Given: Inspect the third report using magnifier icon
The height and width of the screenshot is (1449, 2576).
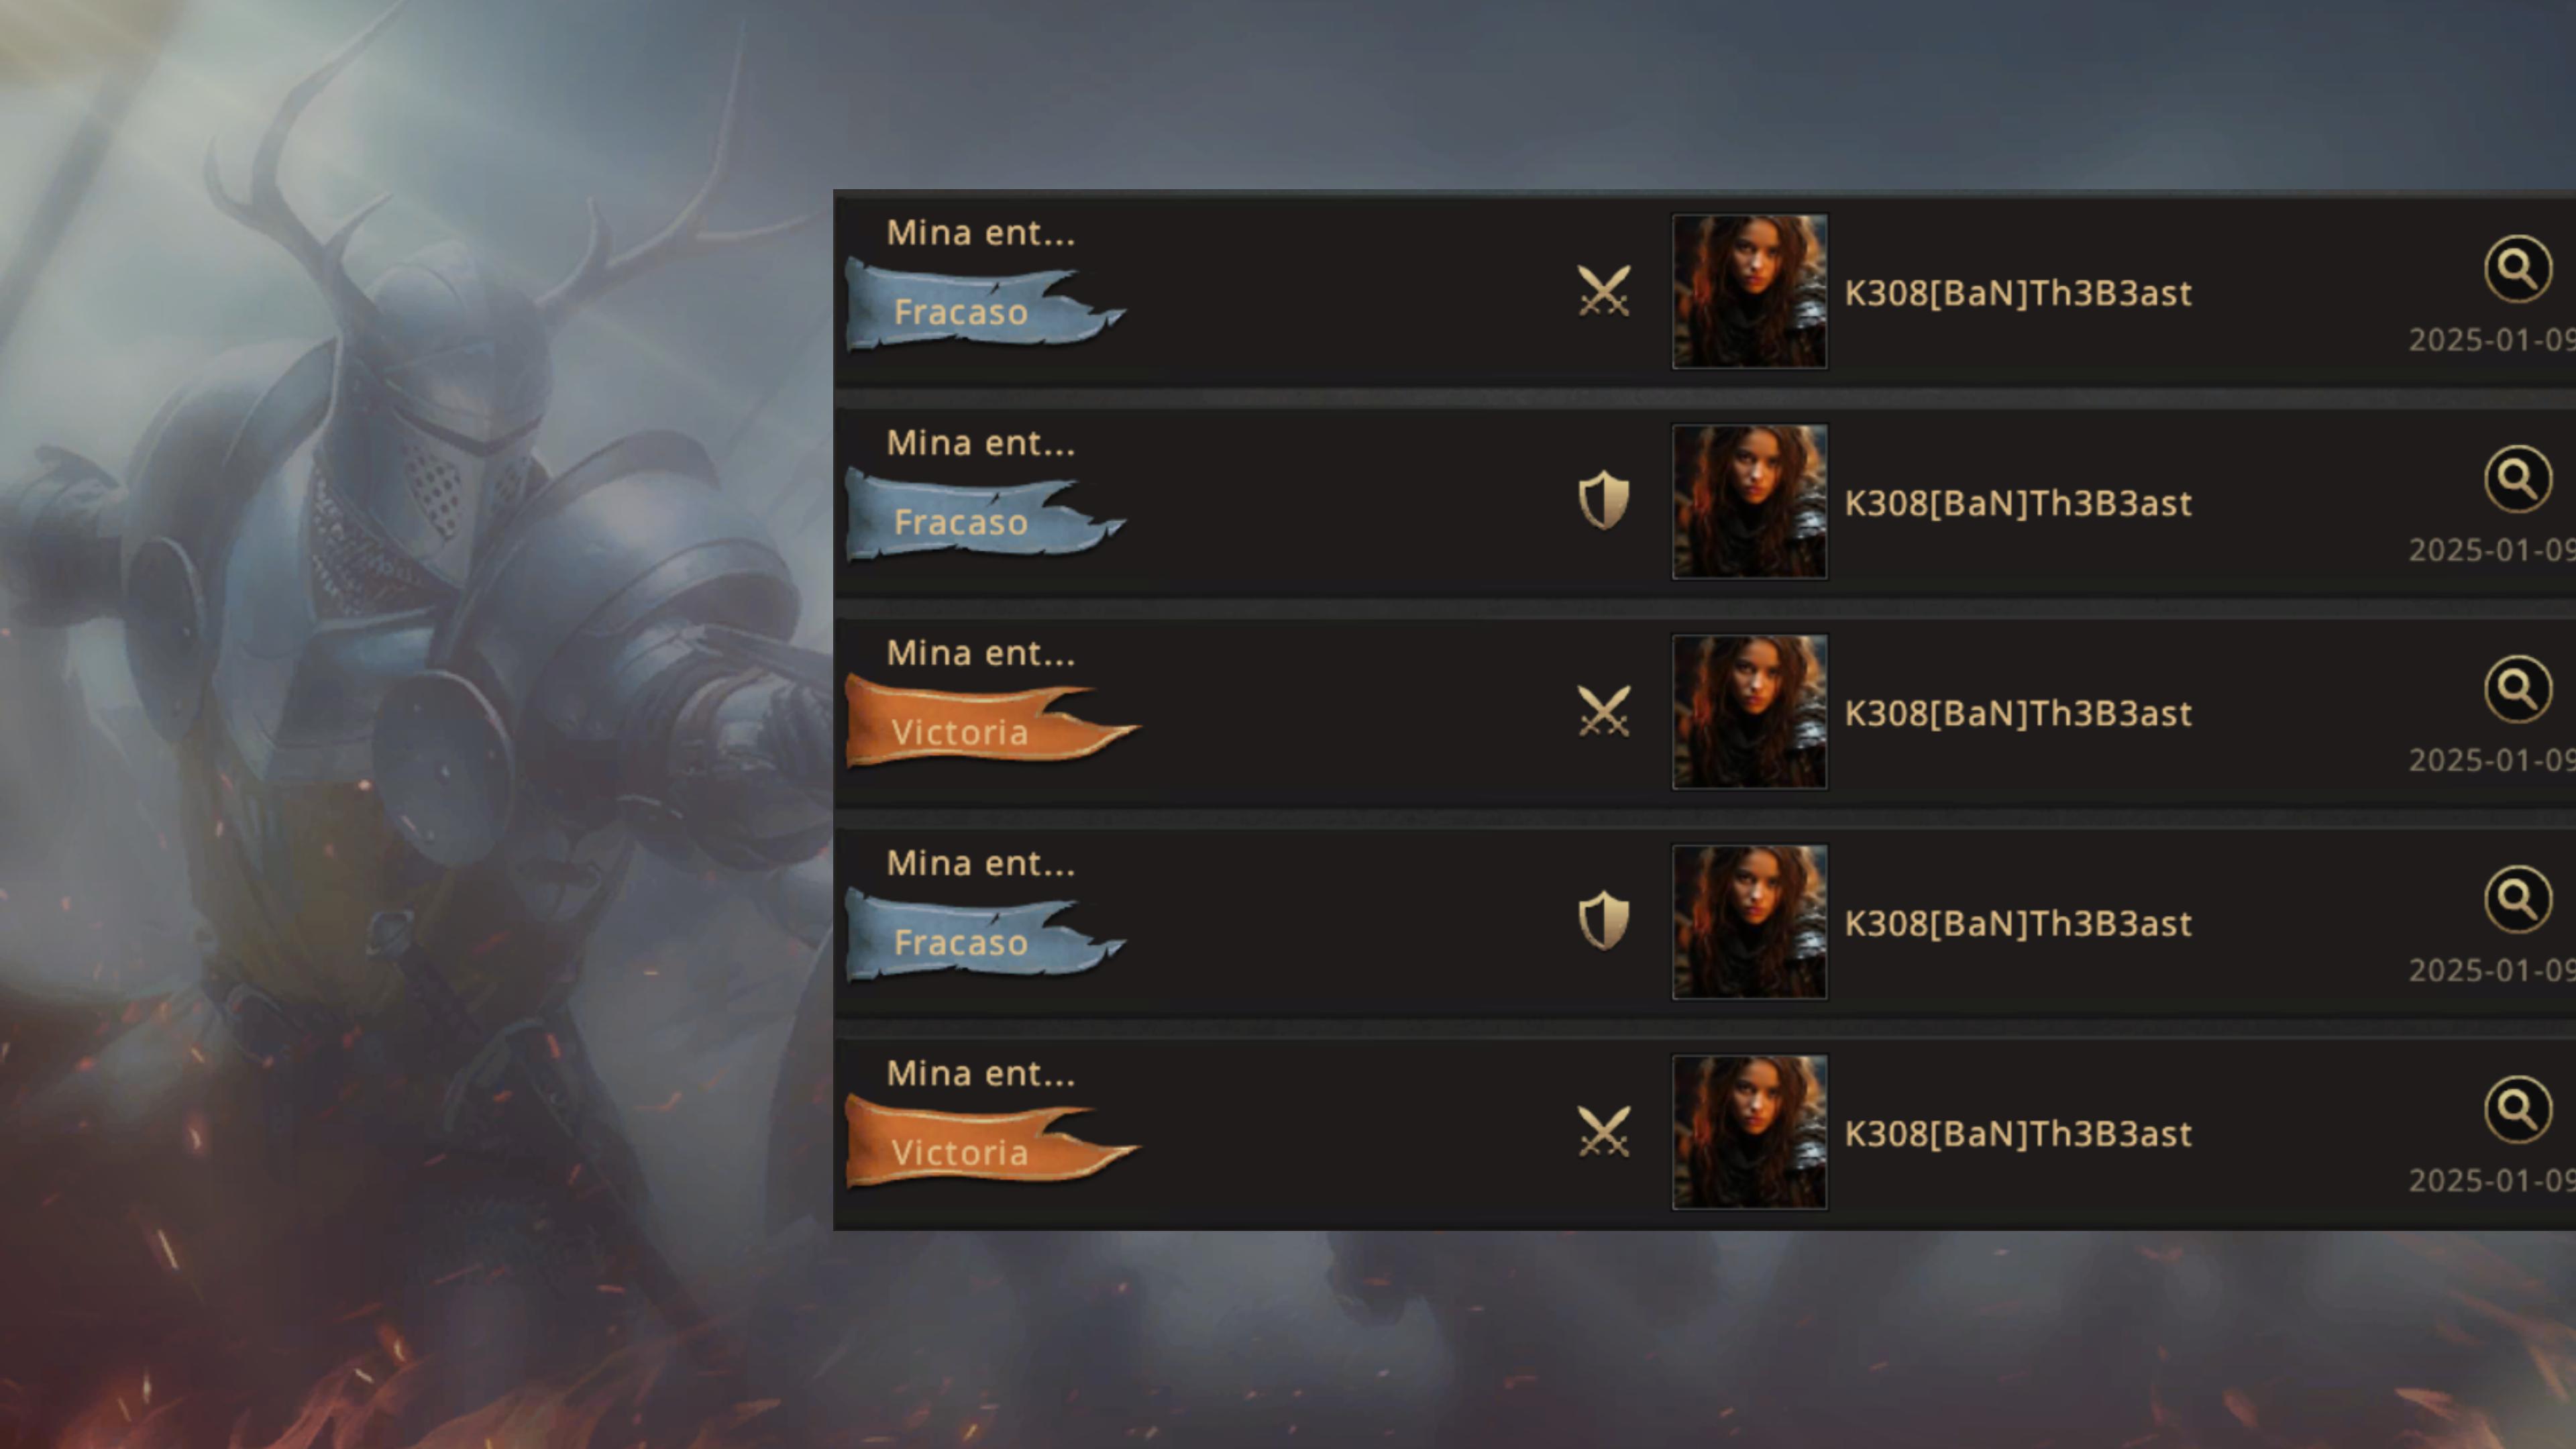Looking at the screenshot, I should tap(2517, 689).
